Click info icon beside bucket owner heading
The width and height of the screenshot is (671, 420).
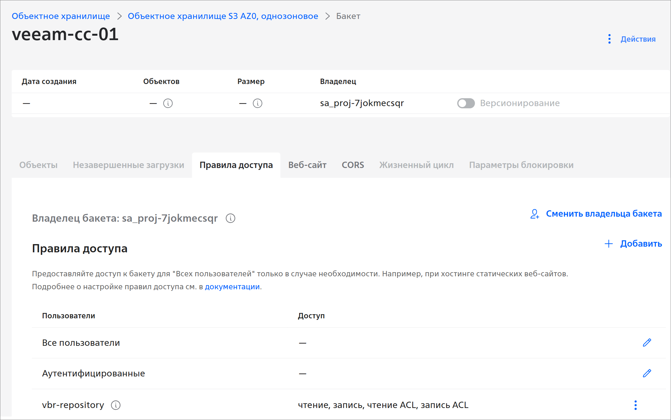point(231,218)
